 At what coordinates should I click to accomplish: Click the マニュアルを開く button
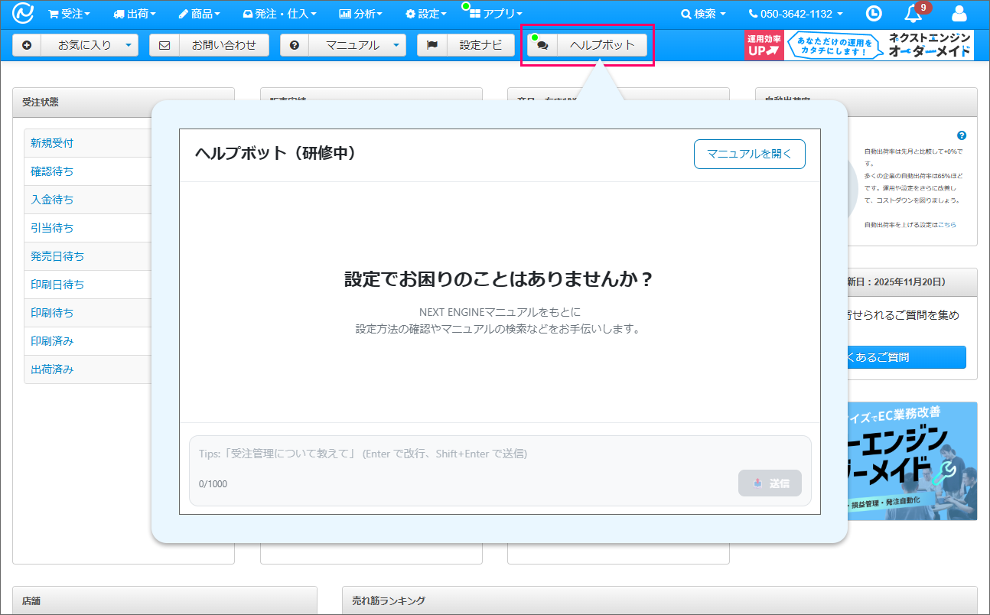click(749, 154)
